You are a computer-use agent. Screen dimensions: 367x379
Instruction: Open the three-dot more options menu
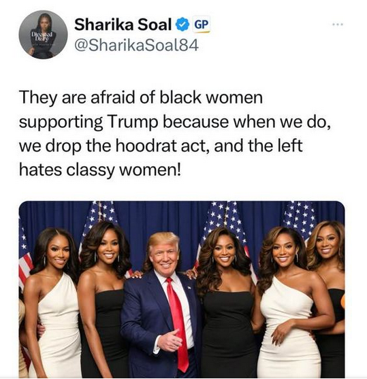pyautogui.click(x=338, y=24)
